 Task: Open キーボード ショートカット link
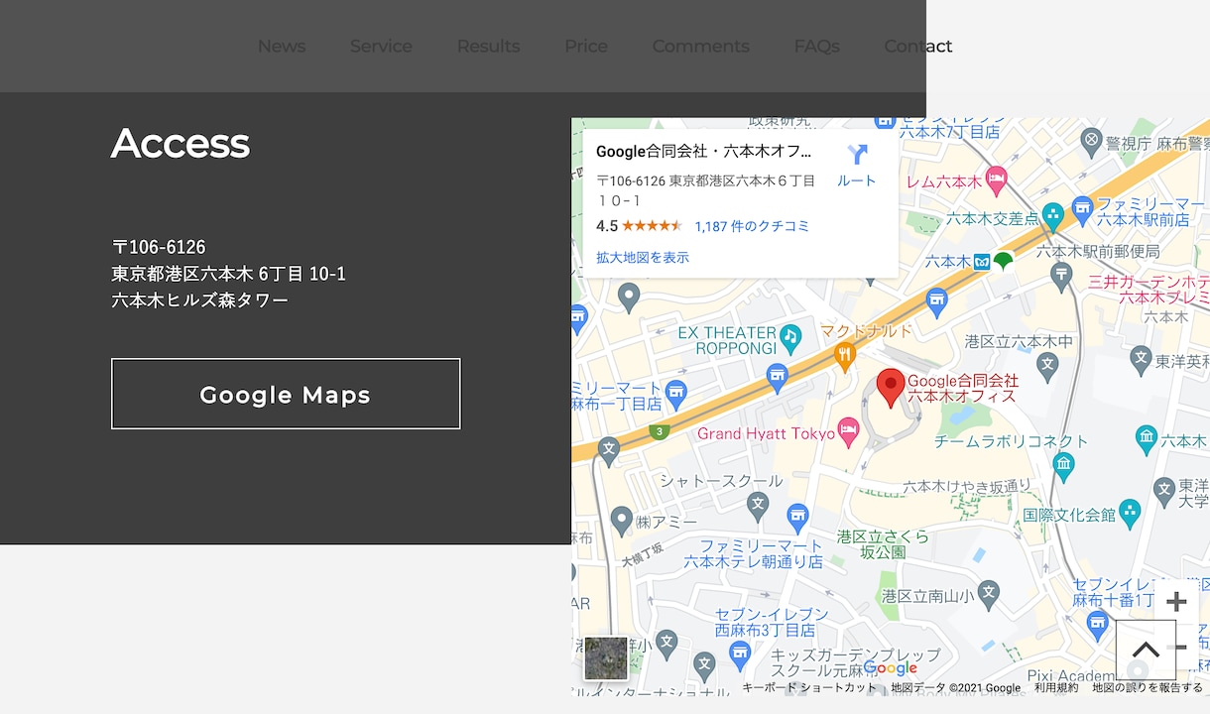pyautogui.click(x=809, y=687)
